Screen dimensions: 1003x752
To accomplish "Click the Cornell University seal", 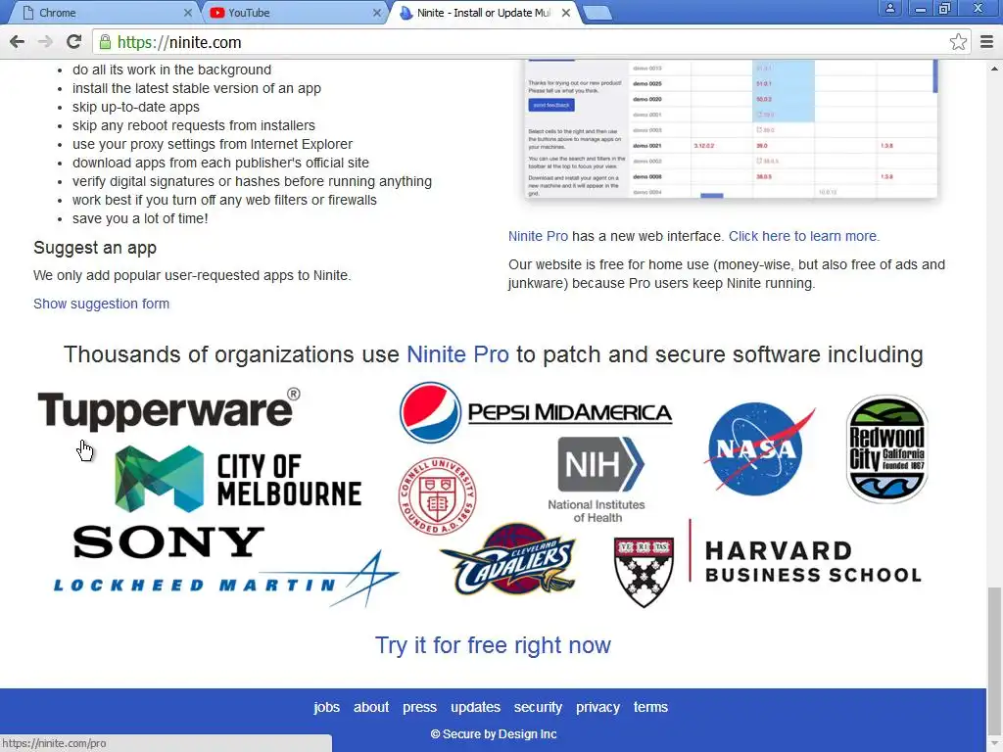I will [x=438, y=495].
